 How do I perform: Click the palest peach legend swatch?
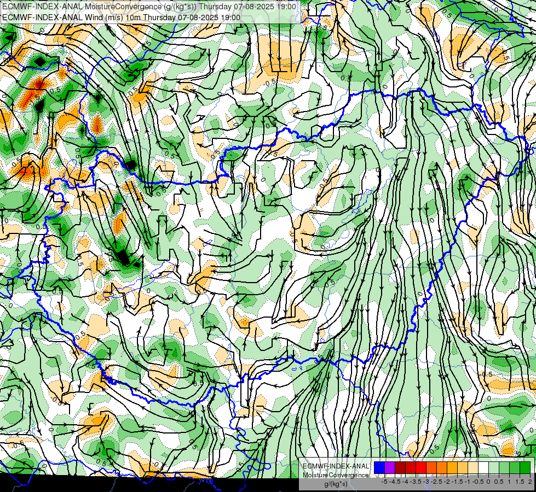[473, 467]
